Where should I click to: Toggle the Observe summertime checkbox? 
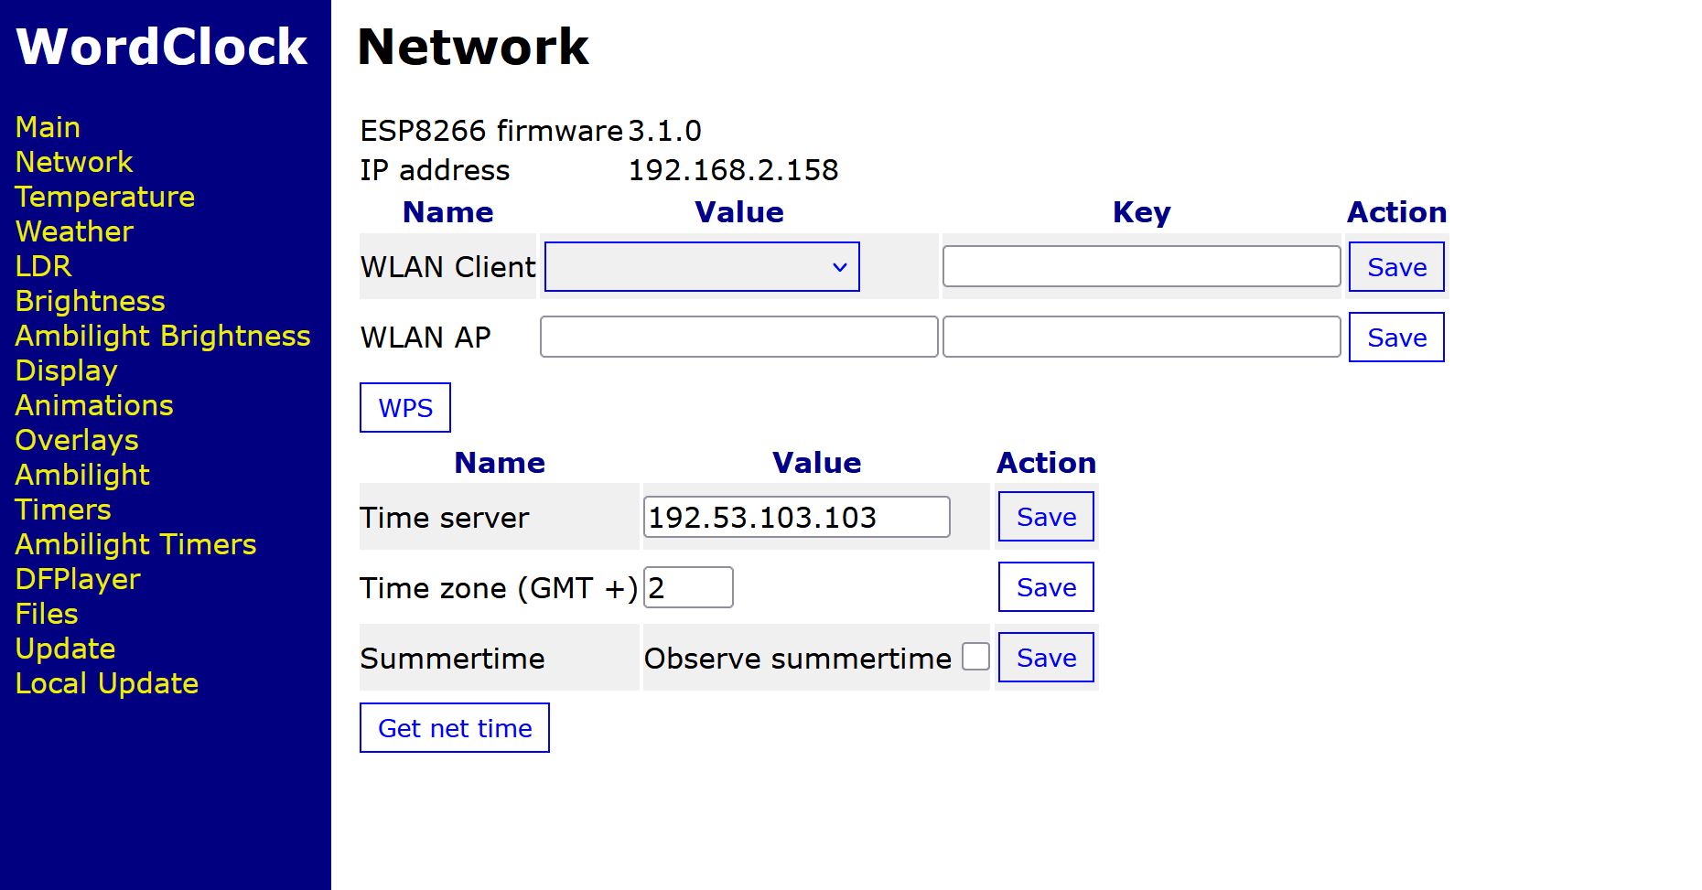point(975,657)
